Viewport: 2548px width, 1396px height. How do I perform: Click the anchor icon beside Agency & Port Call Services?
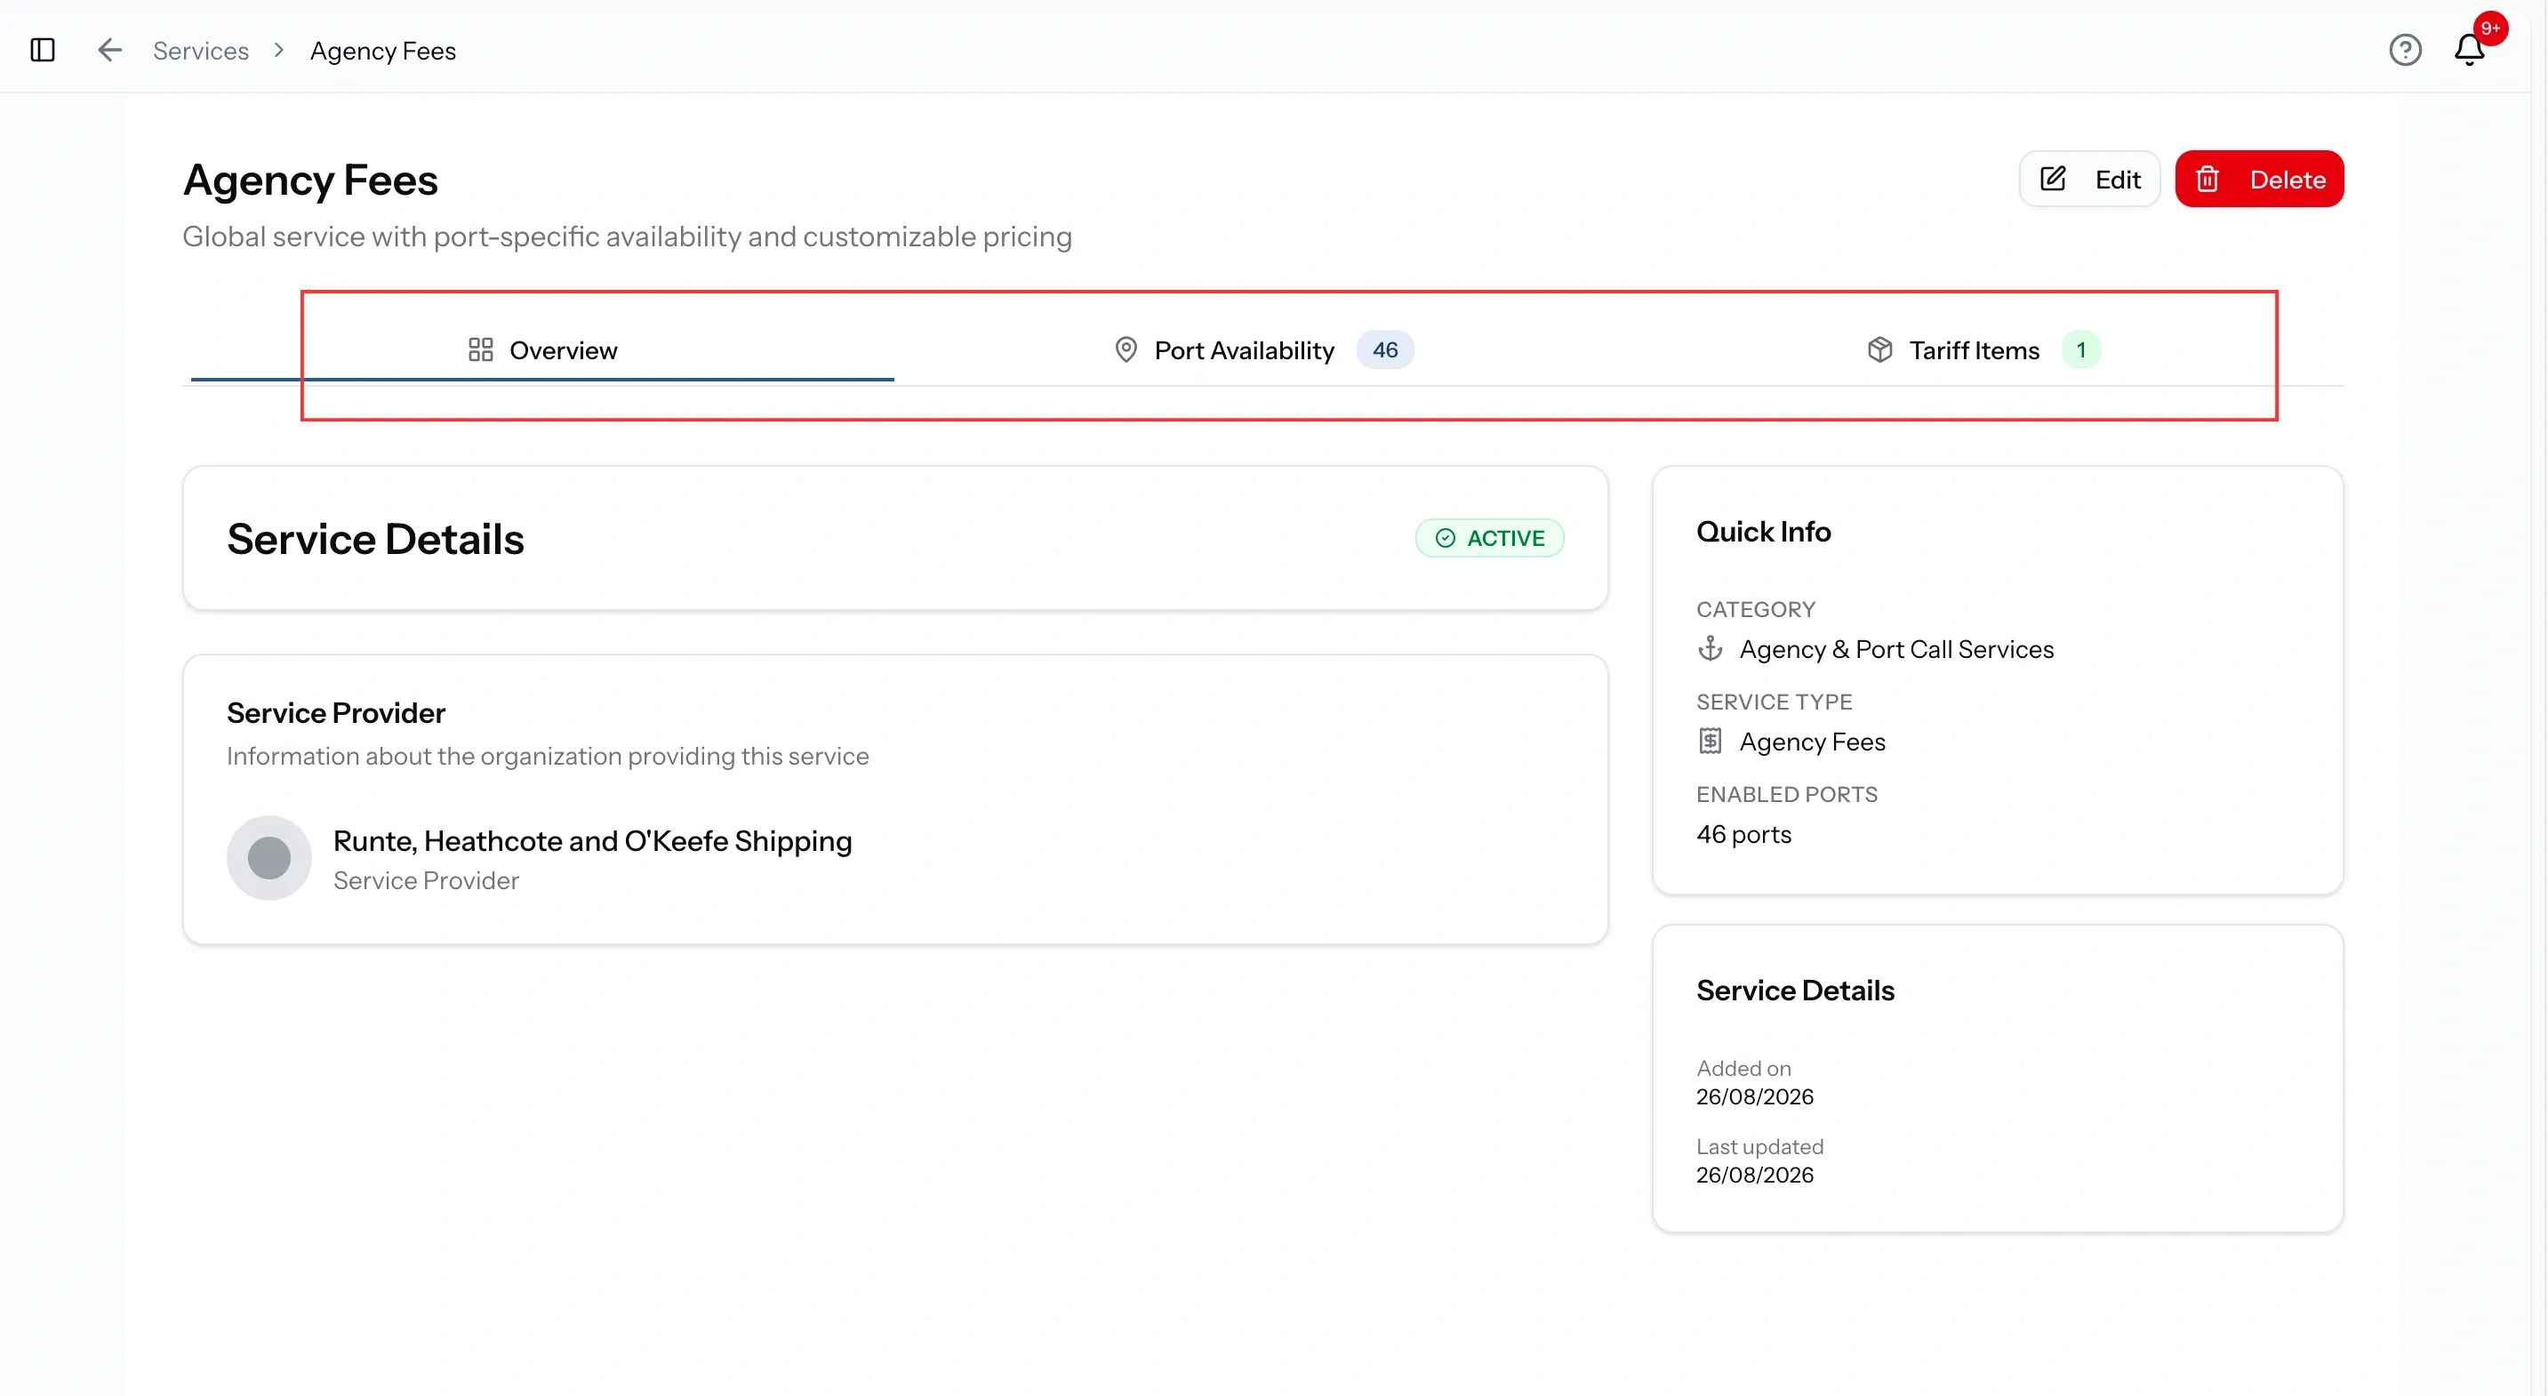(1711, 649)
